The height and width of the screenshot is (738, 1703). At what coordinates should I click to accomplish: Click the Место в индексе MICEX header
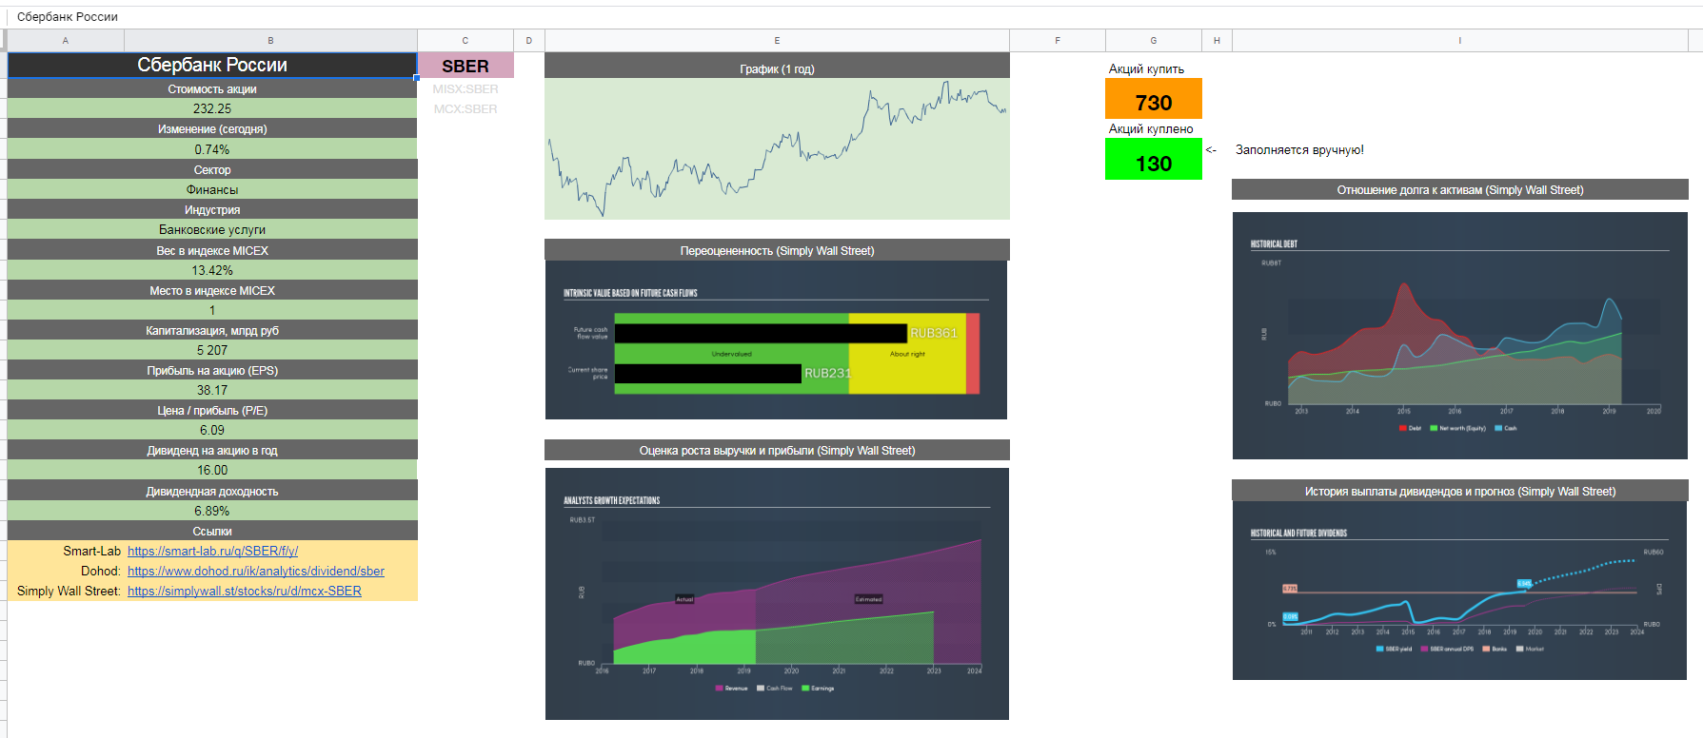tap(212, 290)
